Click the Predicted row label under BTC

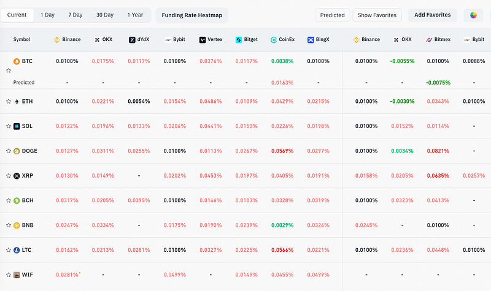coord(24,83)
